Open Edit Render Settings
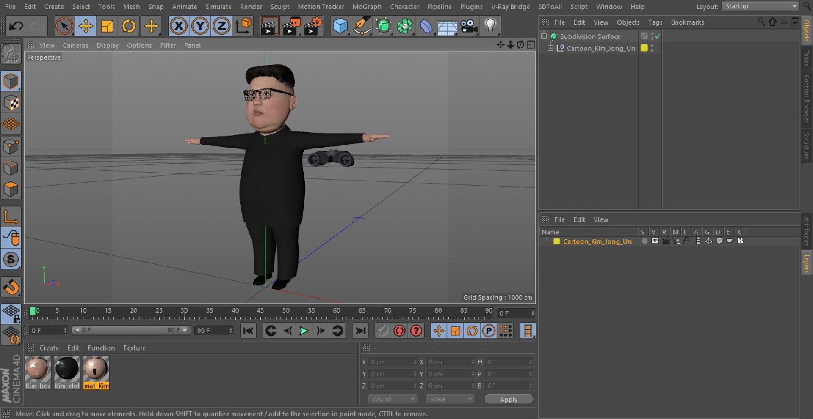This screenshot has width=813, height=419. pos(313,26)
